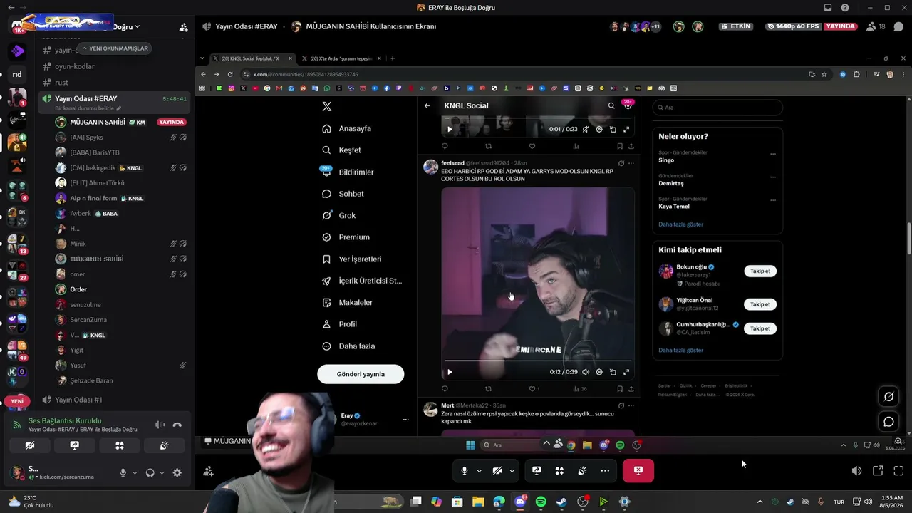Click the X search field Ara
912x513 pixels.
(x=717, y=108)
